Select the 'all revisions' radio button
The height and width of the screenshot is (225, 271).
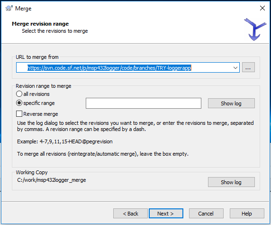click(19, 94)
